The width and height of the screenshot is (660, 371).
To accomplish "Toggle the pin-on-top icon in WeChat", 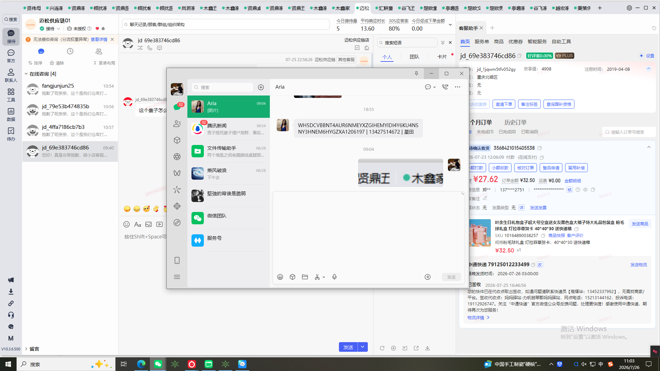I will [416, 74].
